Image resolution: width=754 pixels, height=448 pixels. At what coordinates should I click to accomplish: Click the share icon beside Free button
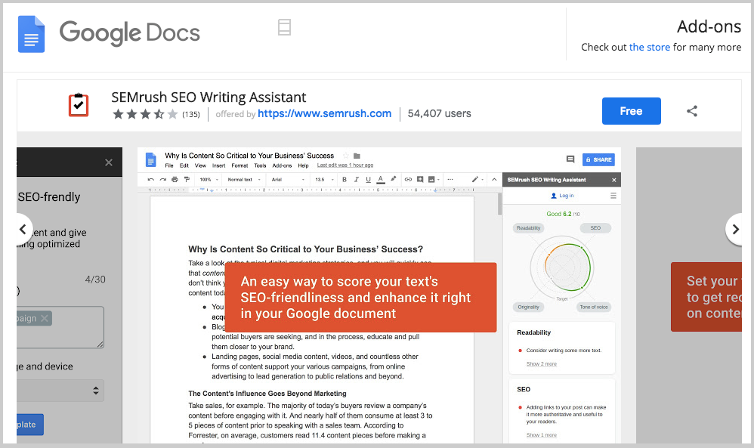click(x=691, y=111)
